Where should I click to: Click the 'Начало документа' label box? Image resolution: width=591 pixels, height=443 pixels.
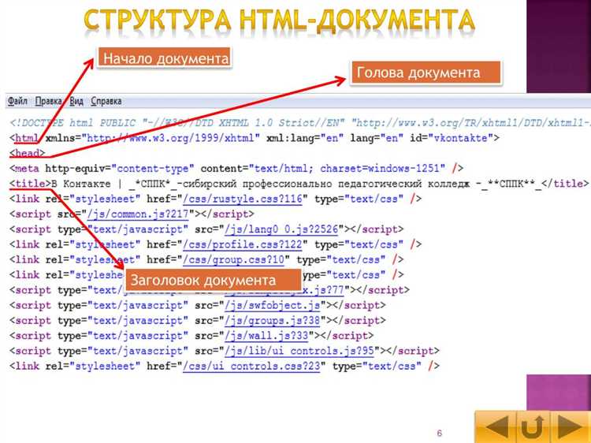point(165,58)
